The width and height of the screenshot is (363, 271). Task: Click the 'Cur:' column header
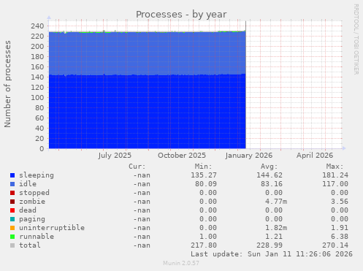coord(137,167)
